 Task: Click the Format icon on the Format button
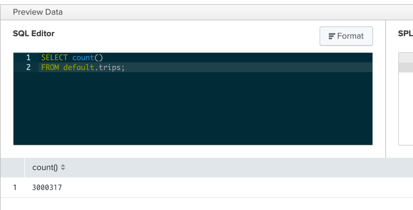point(331,36)
